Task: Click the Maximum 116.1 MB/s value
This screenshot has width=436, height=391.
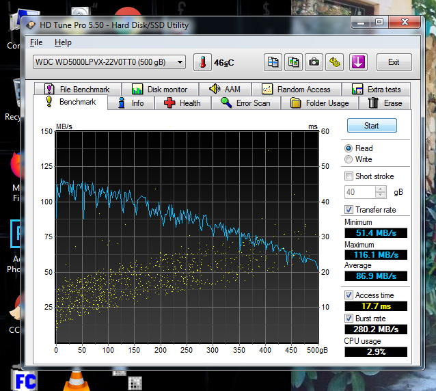Action: 376,255
